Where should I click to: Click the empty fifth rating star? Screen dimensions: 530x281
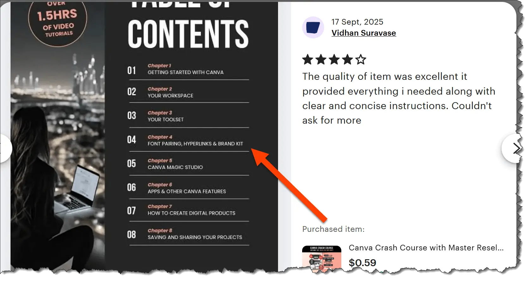pyautogui.click(x=361, y=59)
